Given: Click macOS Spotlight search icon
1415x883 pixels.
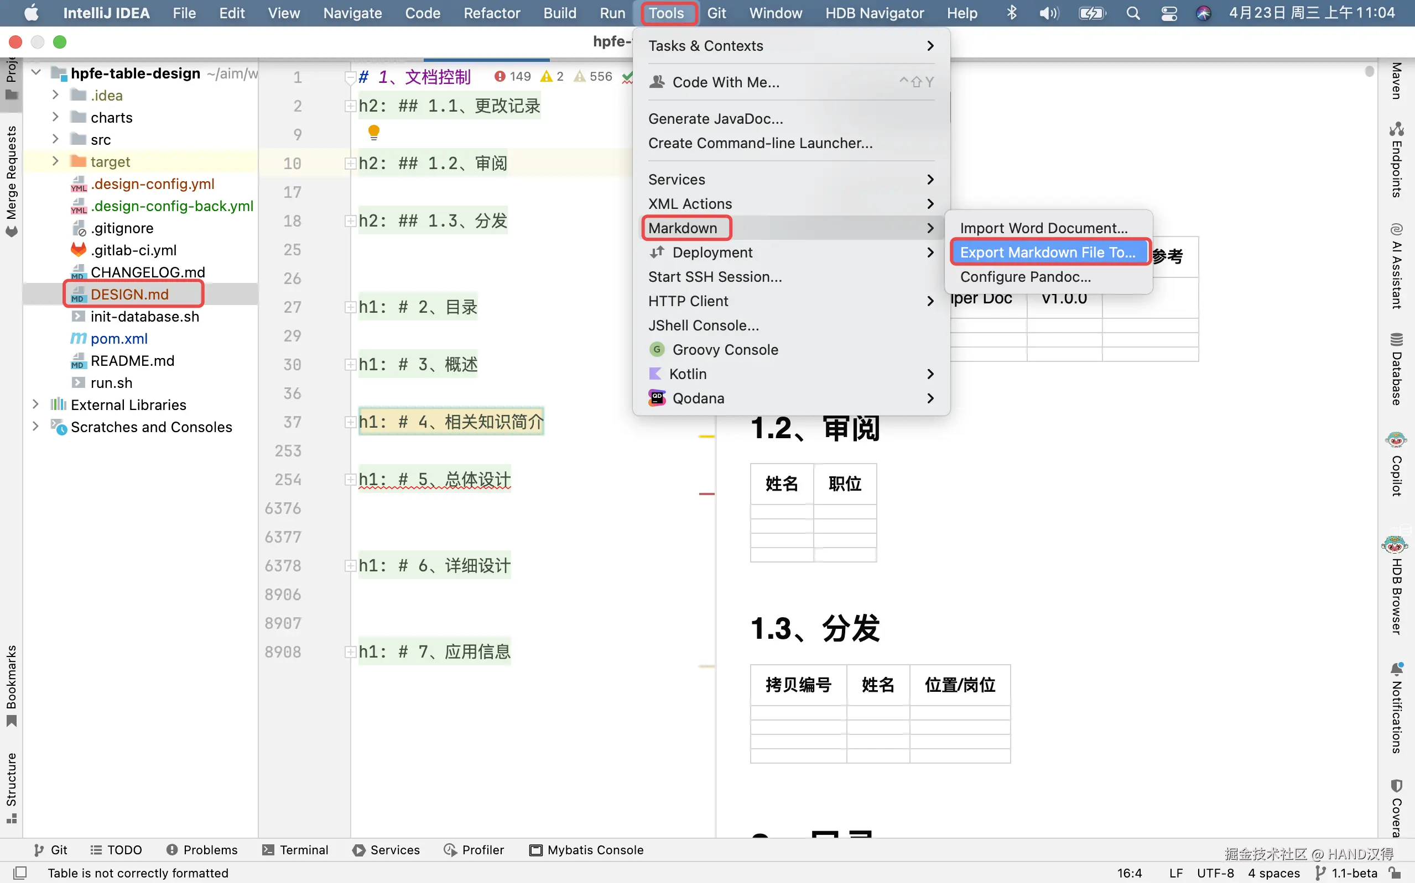Looking at the screenshot, I should click(x=1133, y=13).
